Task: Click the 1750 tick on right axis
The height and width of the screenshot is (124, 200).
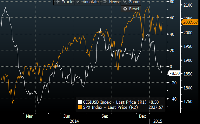Action: coord(188,101)
